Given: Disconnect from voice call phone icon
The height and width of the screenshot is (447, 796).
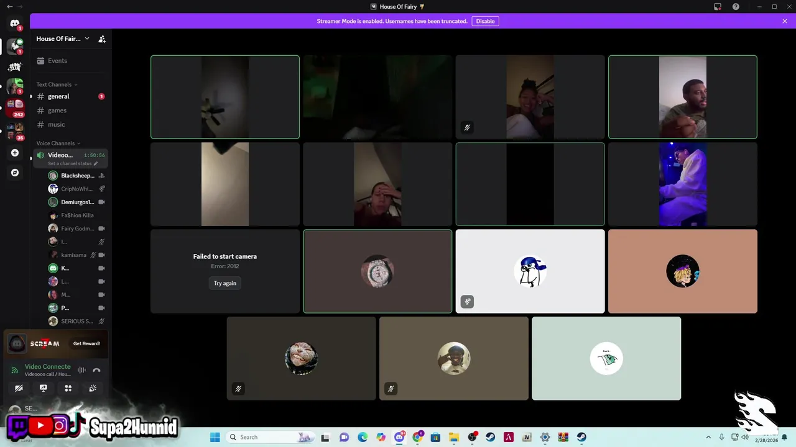Looking at the screenshot, I should click(x=96, y=370).
